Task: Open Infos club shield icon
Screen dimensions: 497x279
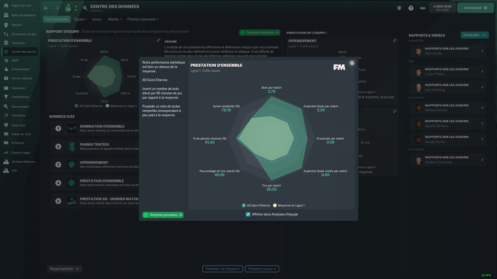Action: pyautogui.click(x=6, y=125)
